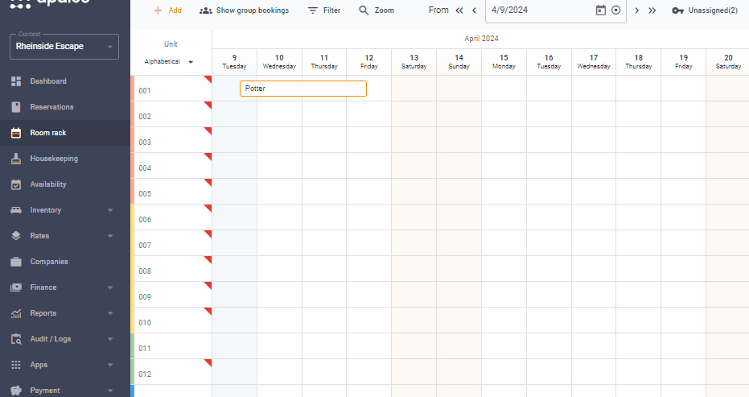Go to Companies briefcase icon
This screenshot has height=397, width=749.
pos(16,262)
